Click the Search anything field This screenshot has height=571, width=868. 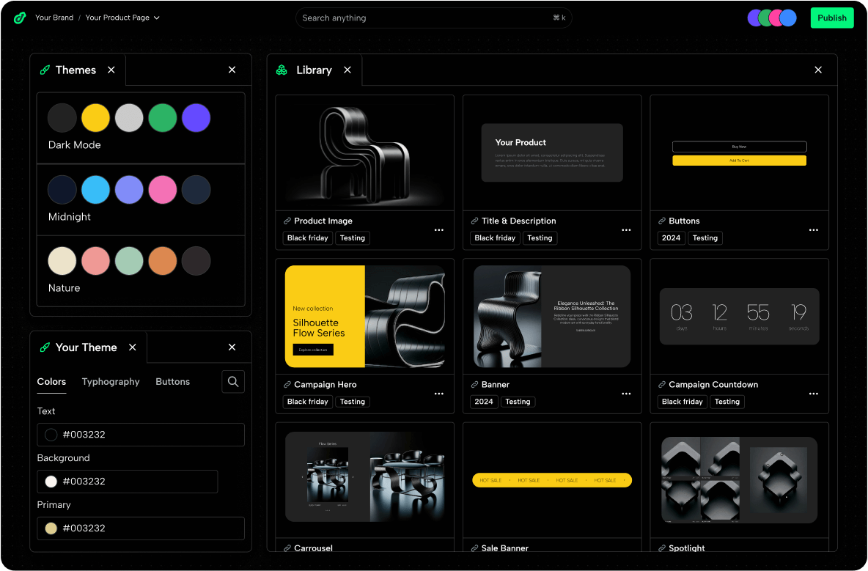(x=425, y=18)
